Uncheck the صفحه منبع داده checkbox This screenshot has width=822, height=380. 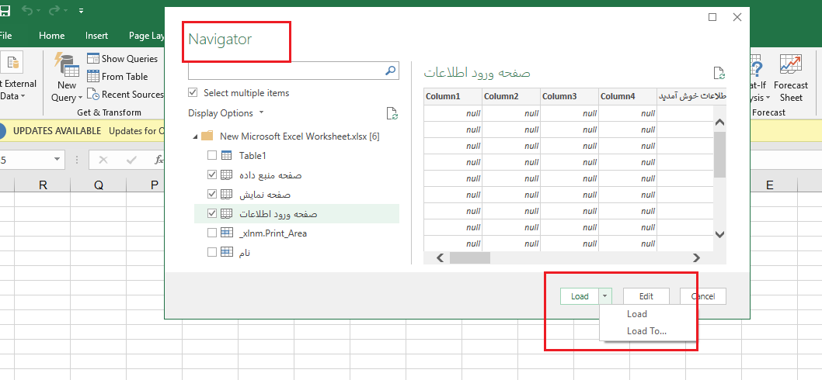[x=212, y=174]
